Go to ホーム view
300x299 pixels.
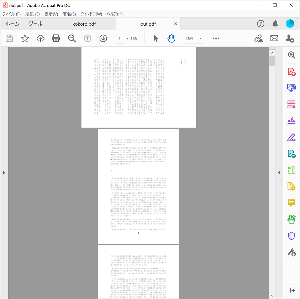(x=12, y=24)
